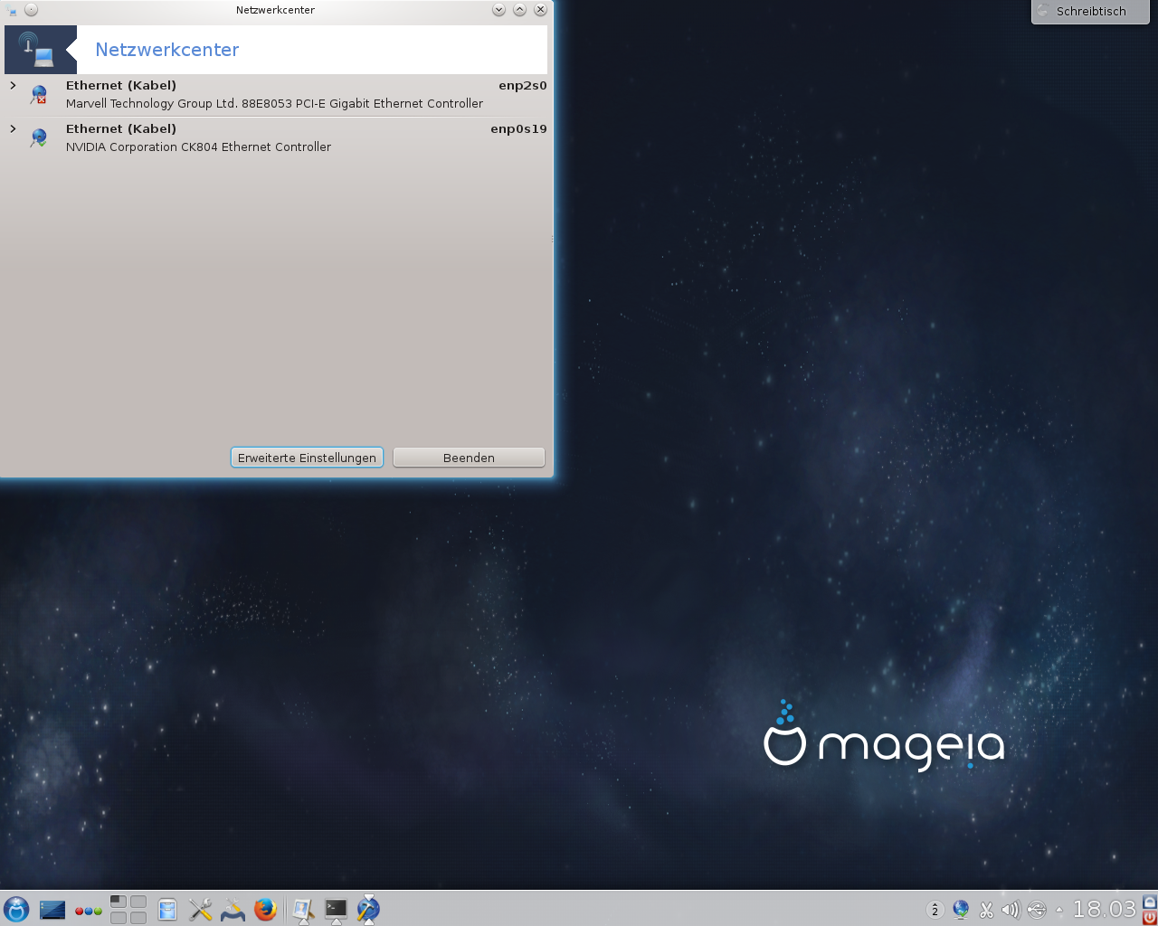The image size is (1158, 926).
Task: Launch the Dolphin file manager icon
Action: pos(167,909)
